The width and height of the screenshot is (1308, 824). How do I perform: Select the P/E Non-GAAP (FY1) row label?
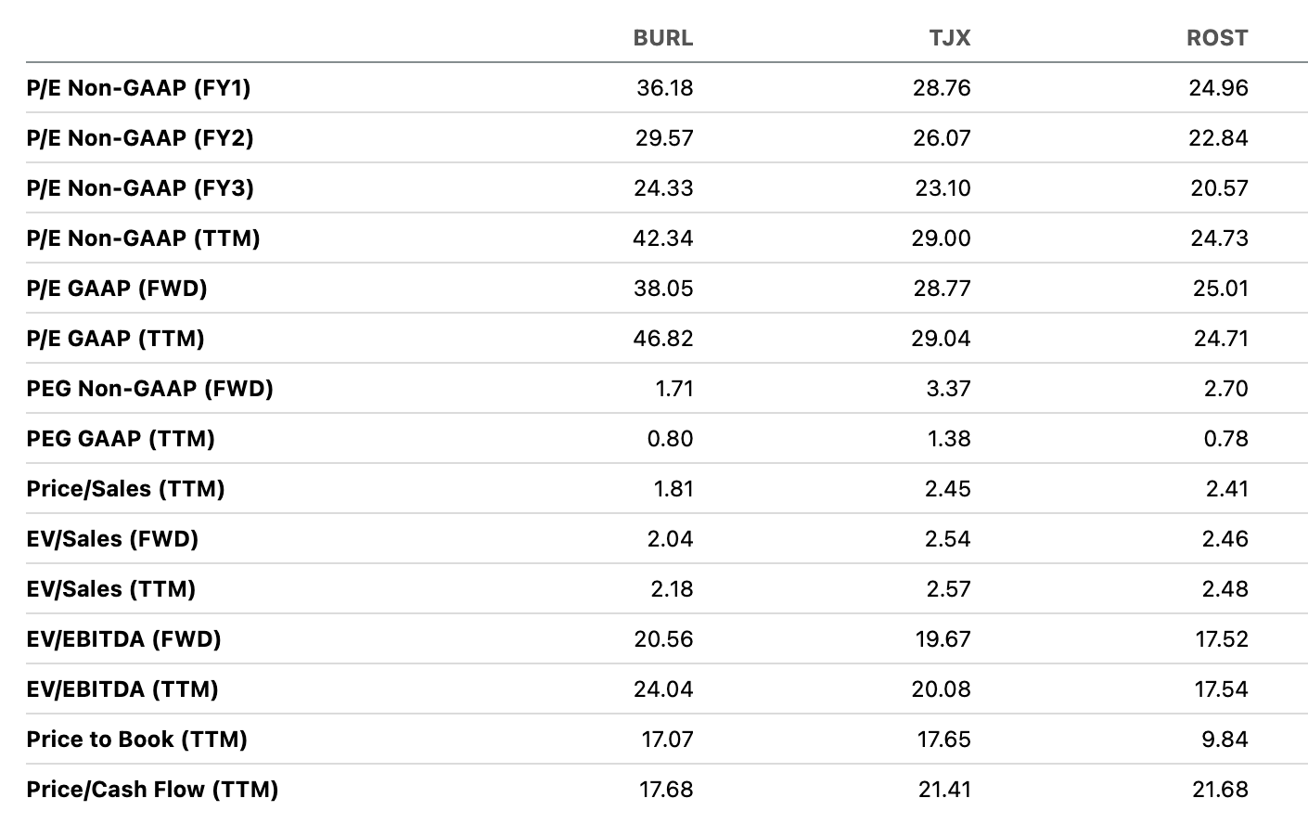pyautogui.click(x=139, y=88)
